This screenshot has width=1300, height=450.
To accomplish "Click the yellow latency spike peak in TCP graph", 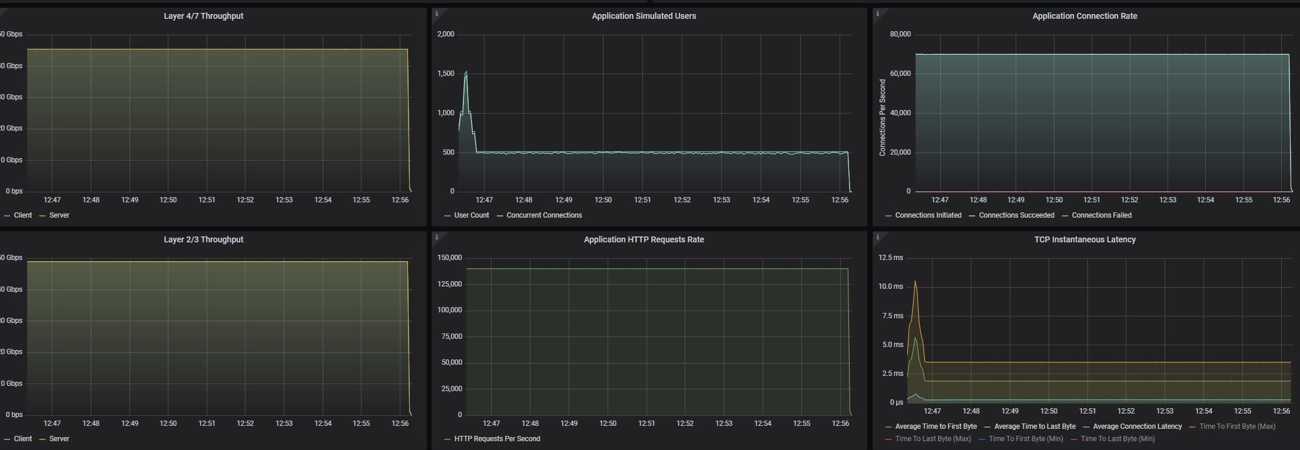I will point(914,282).
